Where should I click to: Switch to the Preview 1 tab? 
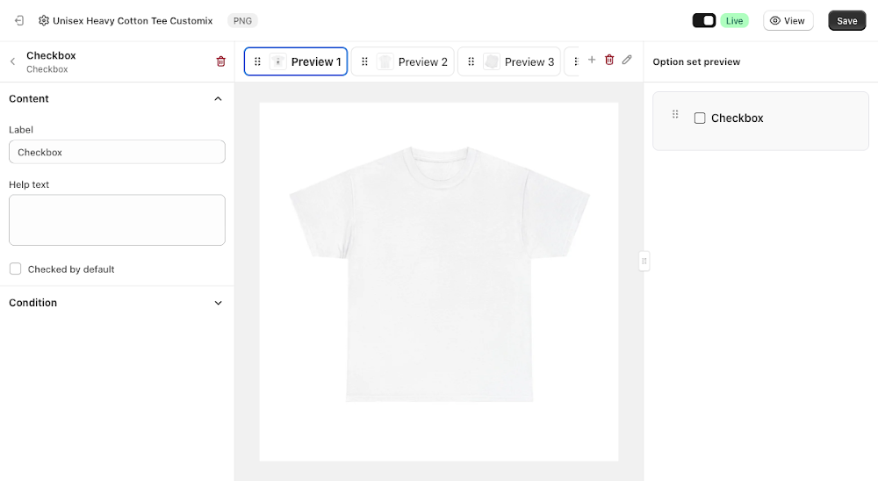point(296,61)
